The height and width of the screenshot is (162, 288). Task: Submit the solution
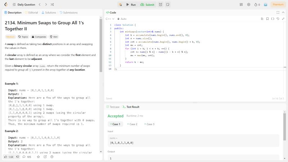147,5
